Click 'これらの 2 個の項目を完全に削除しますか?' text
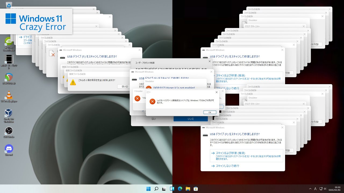 pyautogui.click(x=96, y=80)
